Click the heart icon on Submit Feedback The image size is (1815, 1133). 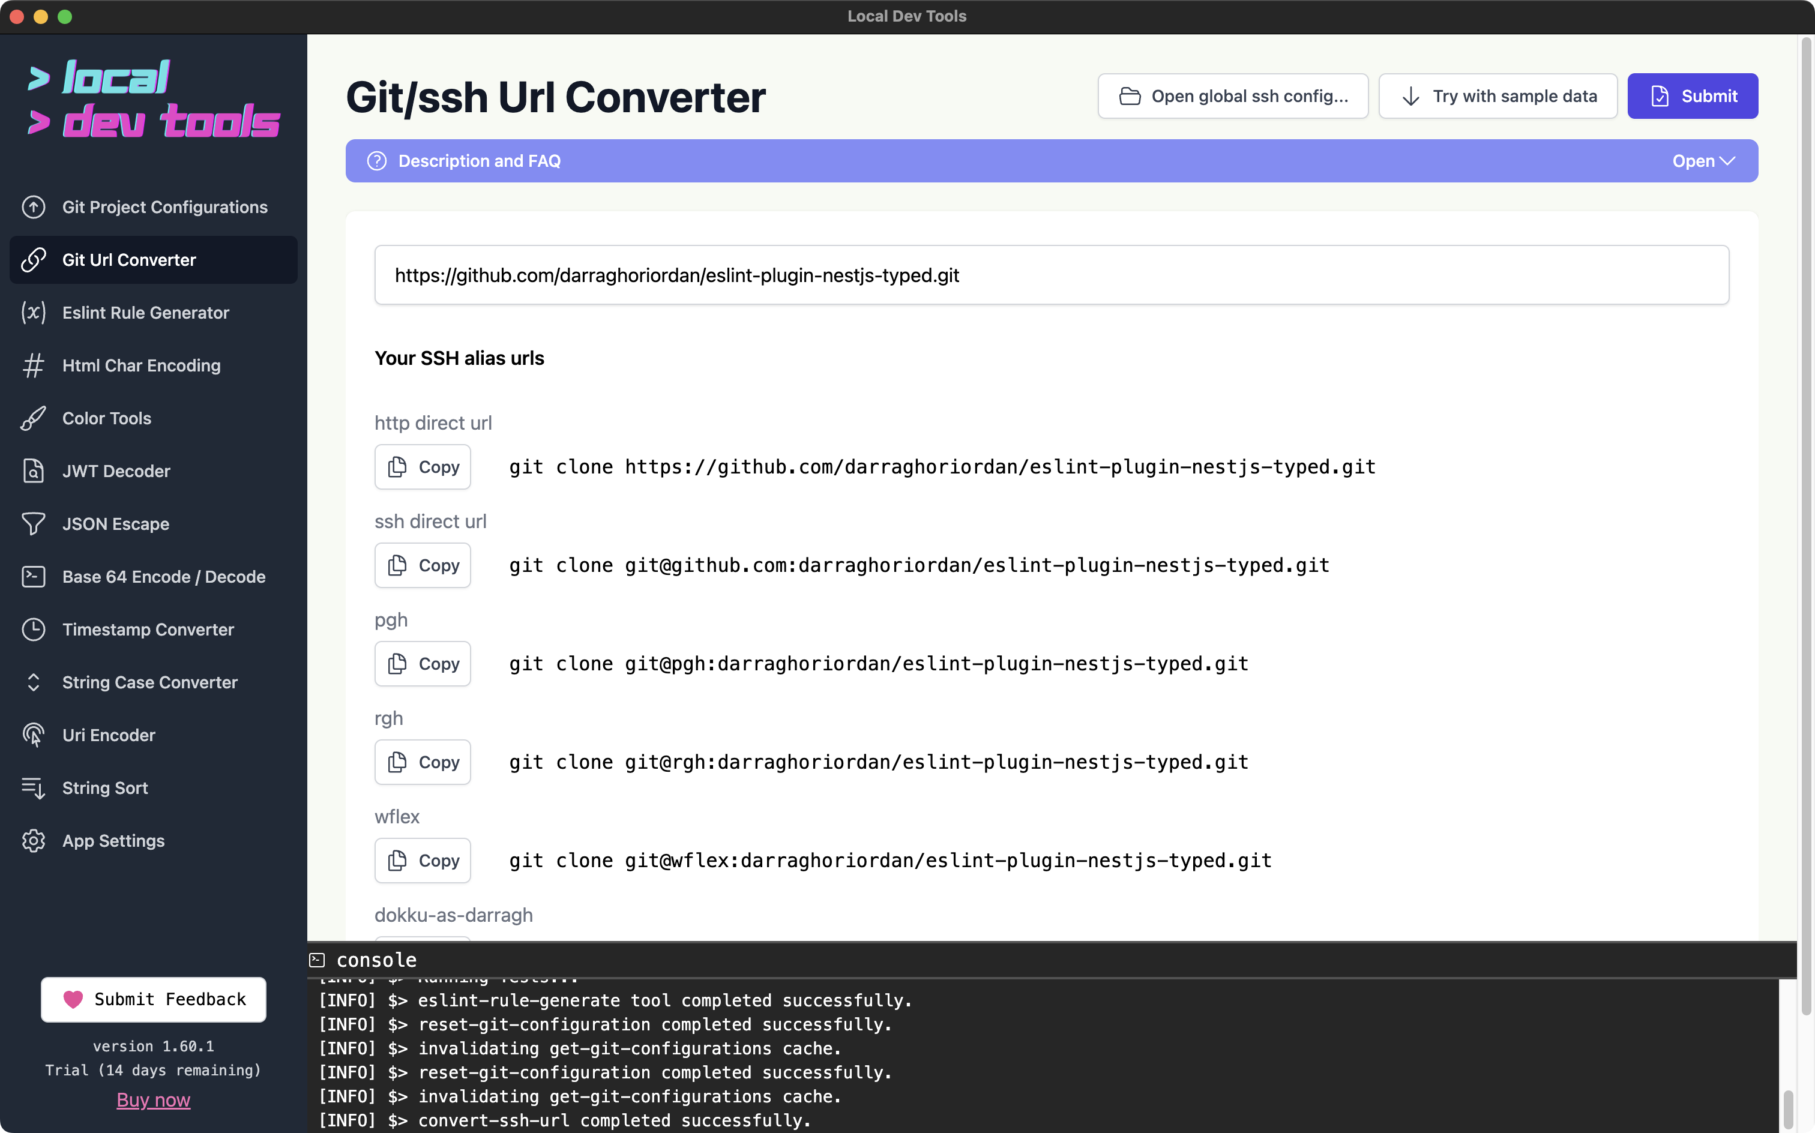point(73,1000)
